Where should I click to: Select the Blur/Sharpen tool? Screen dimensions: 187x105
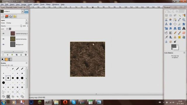[166, 41]
